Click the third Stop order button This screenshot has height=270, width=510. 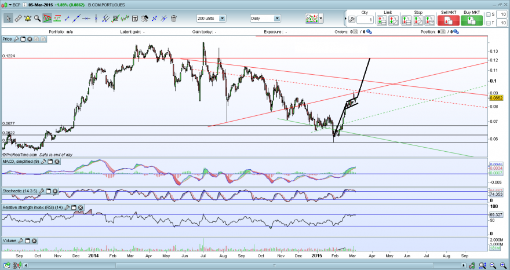tap(429, 20)
